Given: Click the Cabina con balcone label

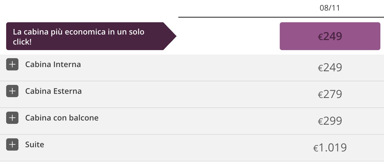Looking at the screenshot, I should (x=62, y=118).
